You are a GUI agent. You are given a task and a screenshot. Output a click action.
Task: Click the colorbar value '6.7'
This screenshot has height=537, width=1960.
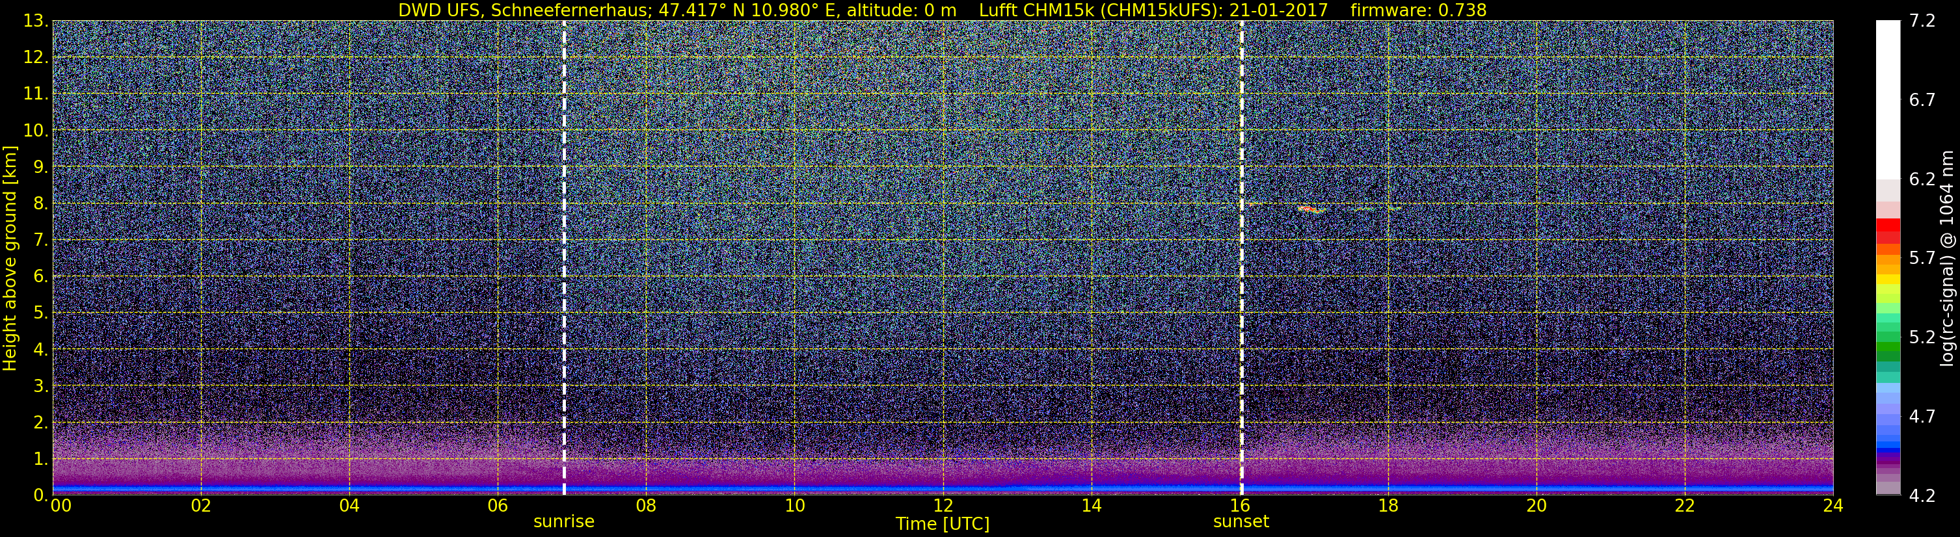coord(1921,100)
